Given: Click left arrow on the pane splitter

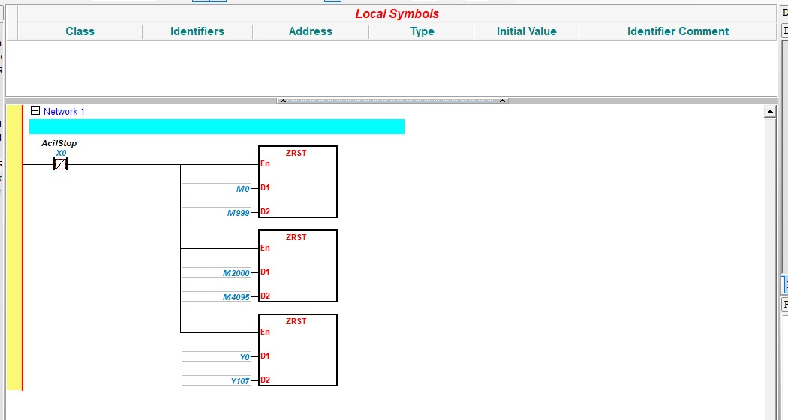Looking at the screenshot, I should tap(283, 100).
